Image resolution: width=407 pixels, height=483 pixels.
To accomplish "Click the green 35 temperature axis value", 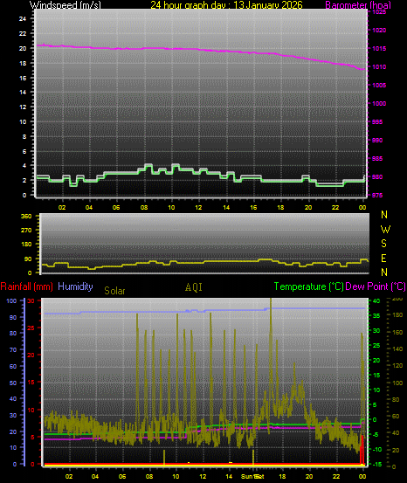I will pyautogui.click(x=376, y=316).
